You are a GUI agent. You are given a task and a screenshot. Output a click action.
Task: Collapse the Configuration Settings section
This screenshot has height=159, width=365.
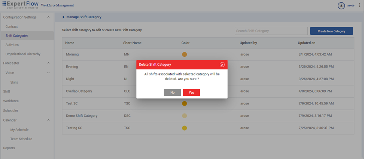(48, 17)
